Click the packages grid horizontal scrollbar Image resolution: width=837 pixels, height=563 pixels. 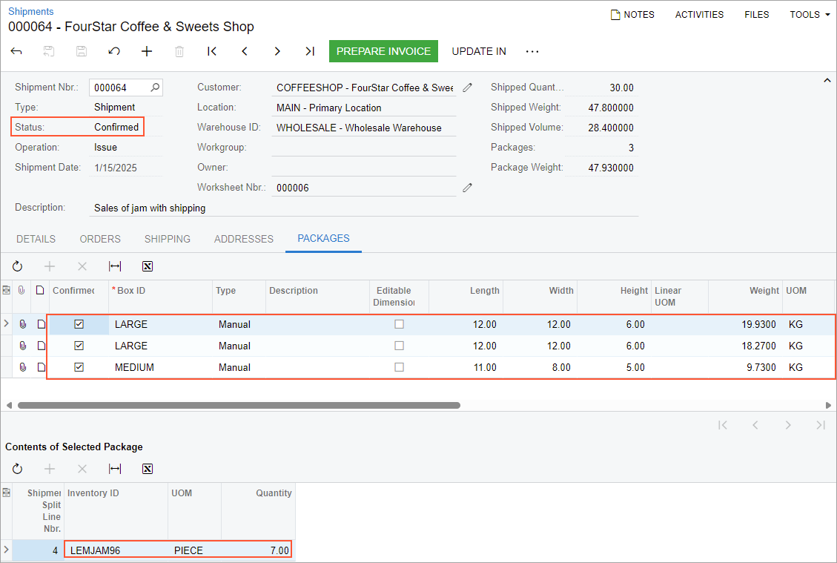pyautogui.click(x=239, y=406)
